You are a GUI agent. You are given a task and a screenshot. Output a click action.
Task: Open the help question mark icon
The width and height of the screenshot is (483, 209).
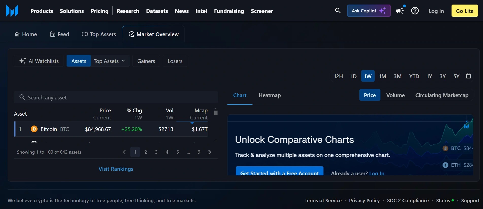(415, 11)
